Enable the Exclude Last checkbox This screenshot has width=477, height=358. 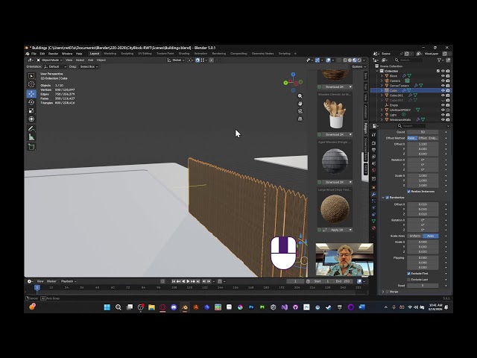click(x=409, y=280)
